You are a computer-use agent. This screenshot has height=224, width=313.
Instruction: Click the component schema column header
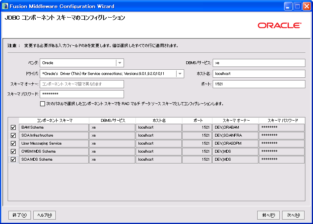click(54, 120)
